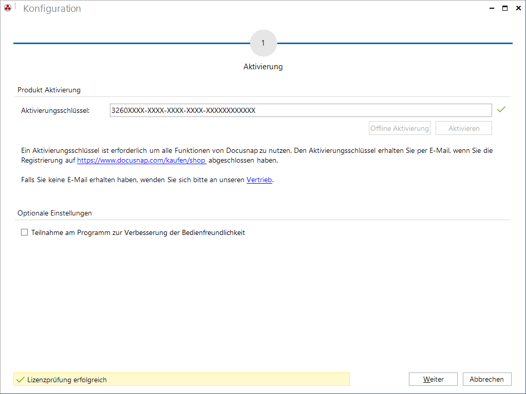Click the Abbrechen button
This screenshot has width=526, height=394.
coord(487,379)
